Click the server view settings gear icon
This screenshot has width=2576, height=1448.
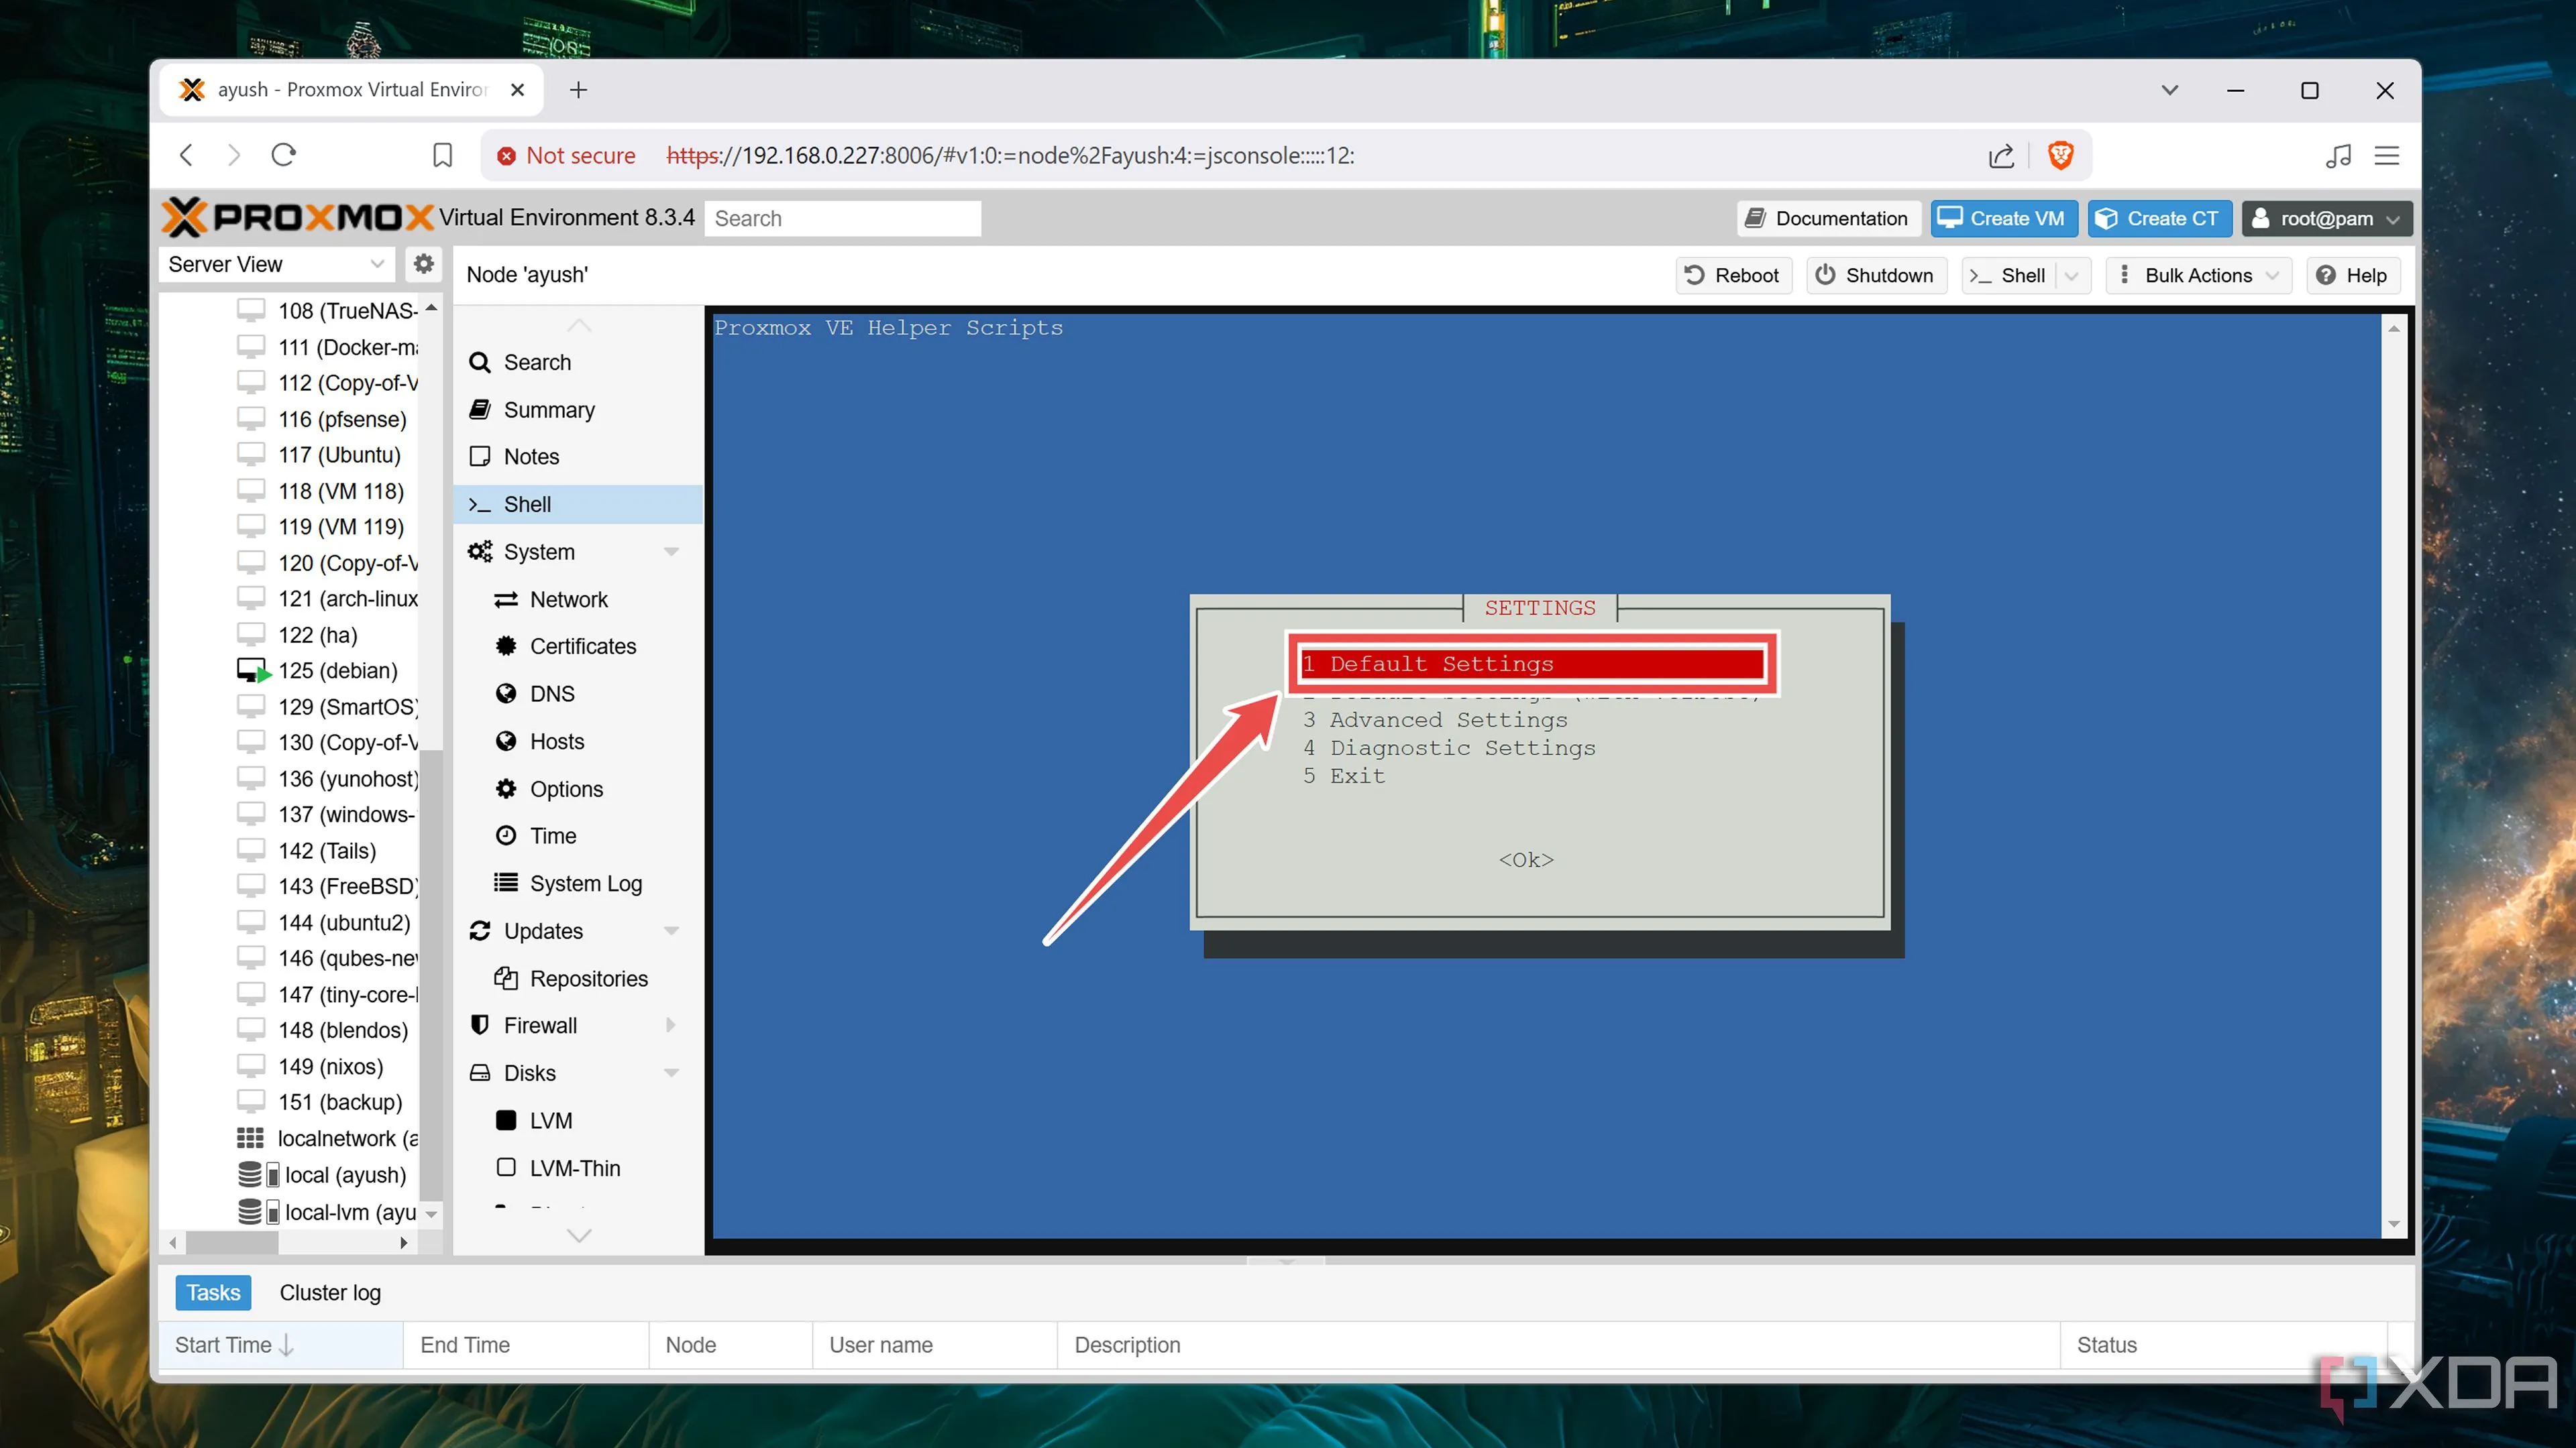pyautogui.click(x=423, y=264)
